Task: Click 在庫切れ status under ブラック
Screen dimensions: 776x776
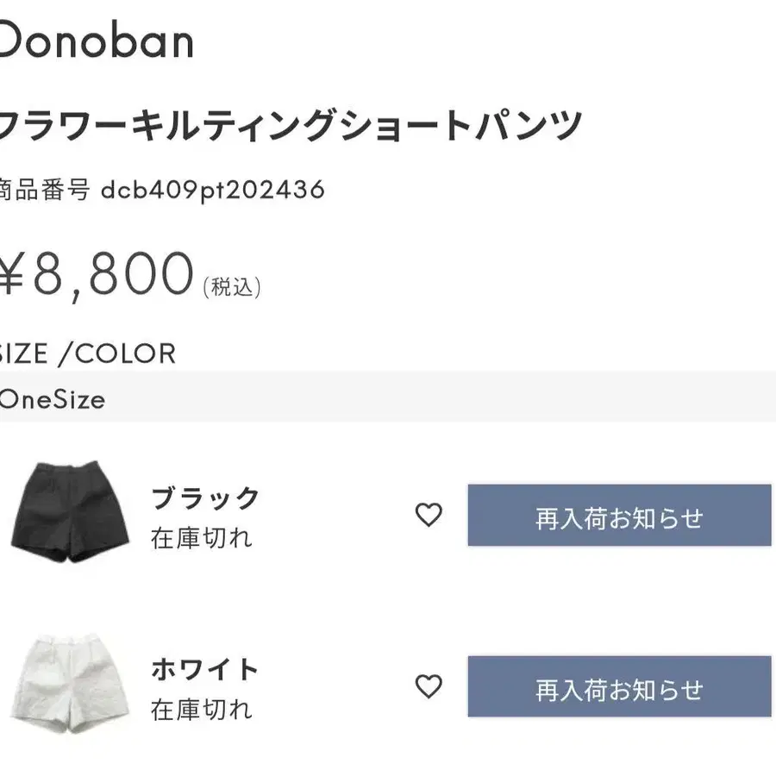Action: [202, 538]
